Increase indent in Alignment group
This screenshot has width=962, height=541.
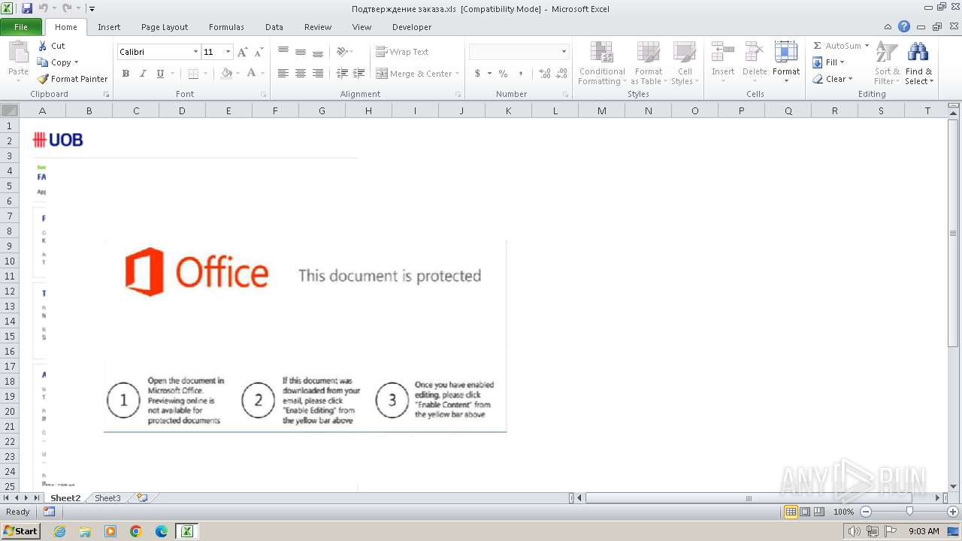(359, 74)
